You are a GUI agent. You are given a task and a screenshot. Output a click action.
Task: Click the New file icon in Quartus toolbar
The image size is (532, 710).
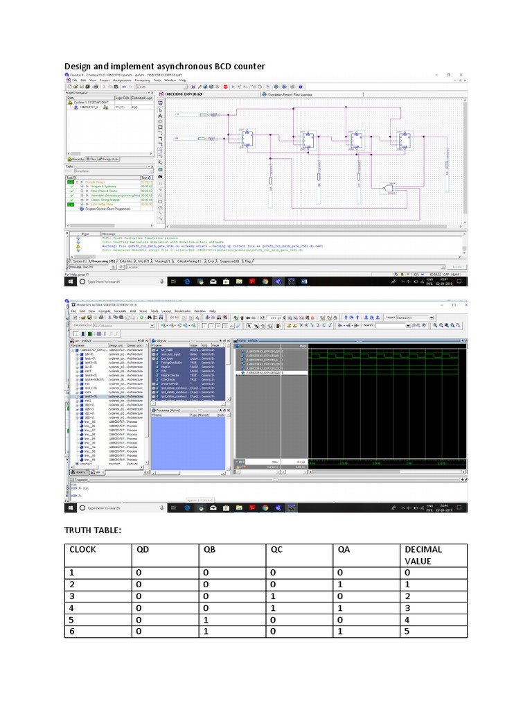pos(70,87)
